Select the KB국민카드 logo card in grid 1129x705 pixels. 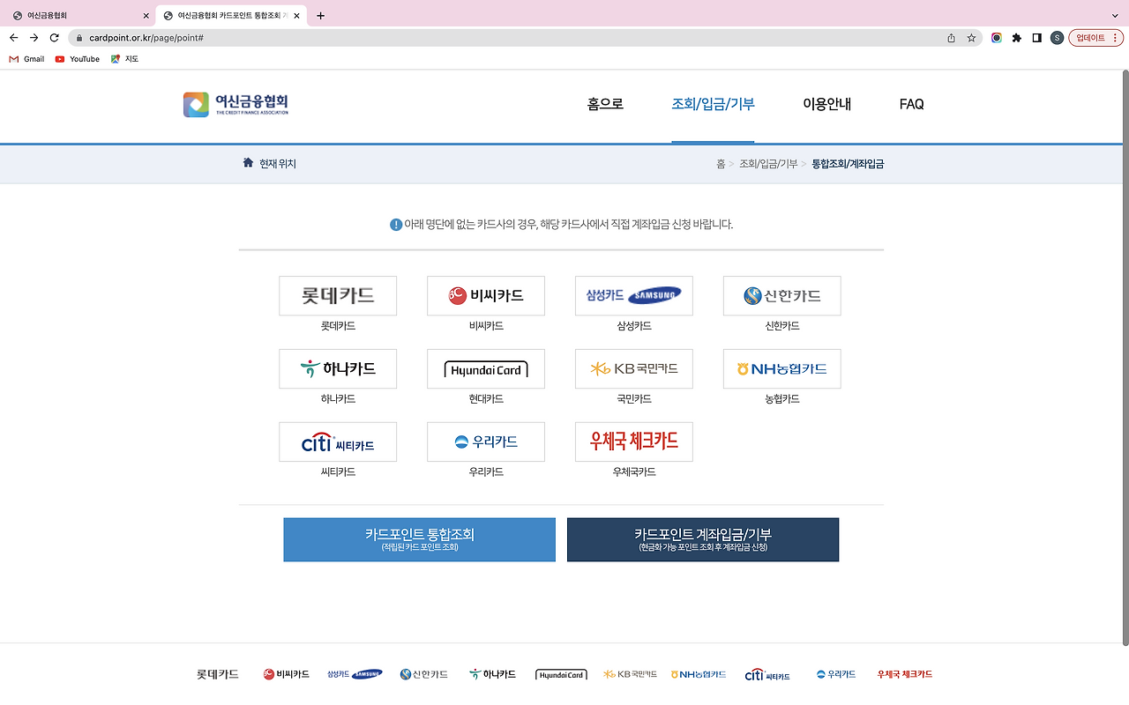point(634,368)
